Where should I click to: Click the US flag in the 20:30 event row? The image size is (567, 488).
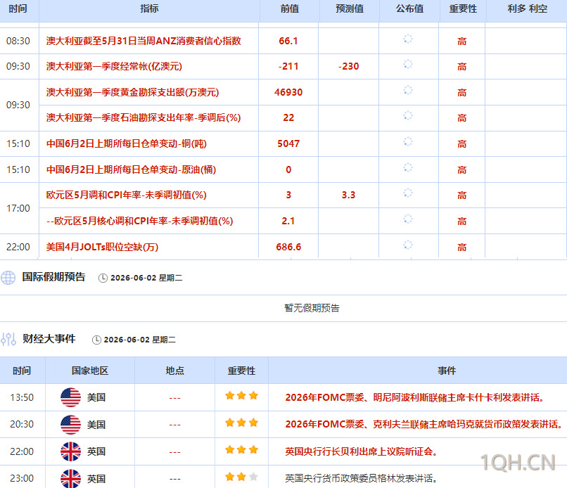point(70,425)
